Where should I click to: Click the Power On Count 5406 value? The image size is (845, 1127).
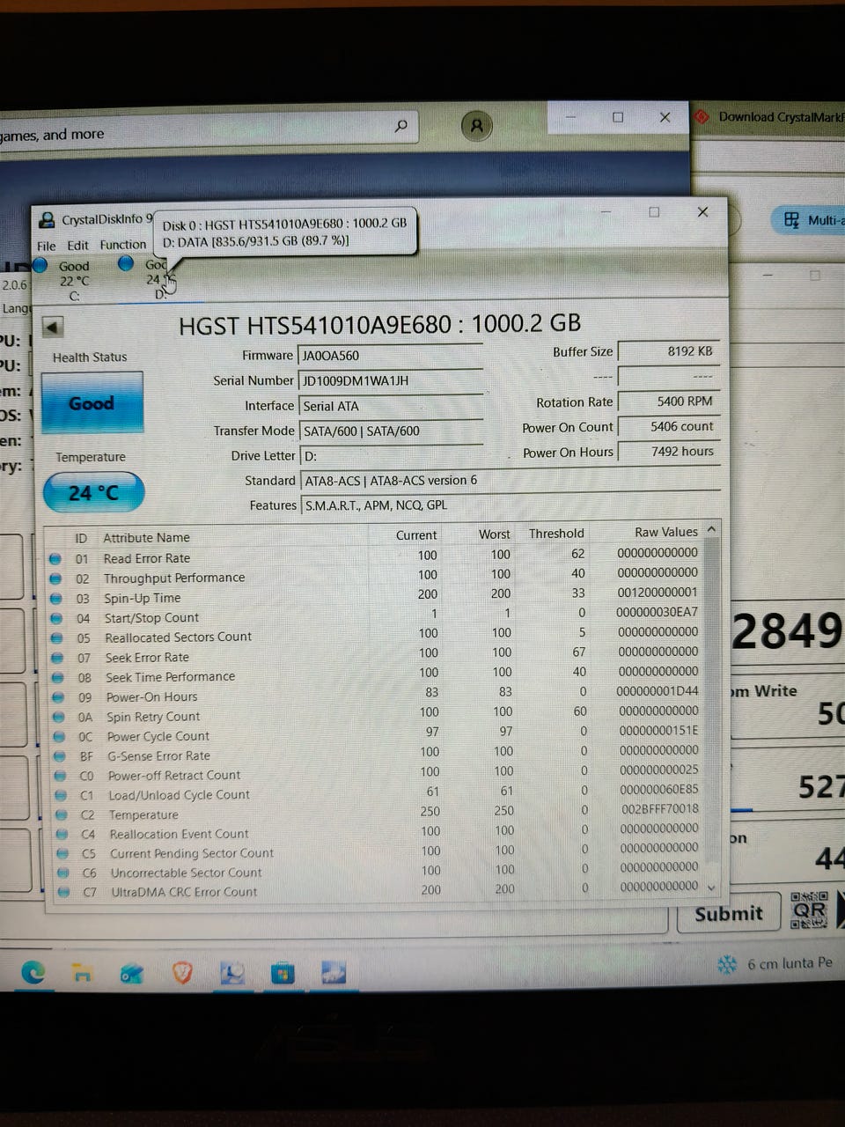click(668, 426)
